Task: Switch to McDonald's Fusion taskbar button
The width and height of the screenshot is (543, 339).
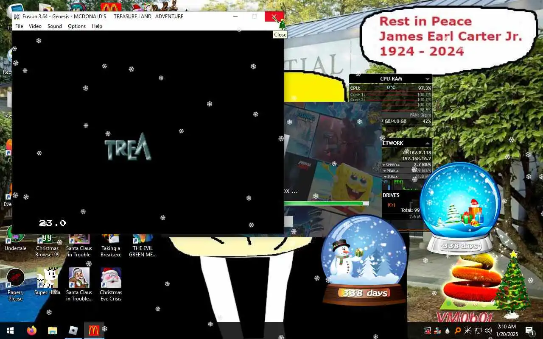Action: pyautogui.click(x=94, y=331)
